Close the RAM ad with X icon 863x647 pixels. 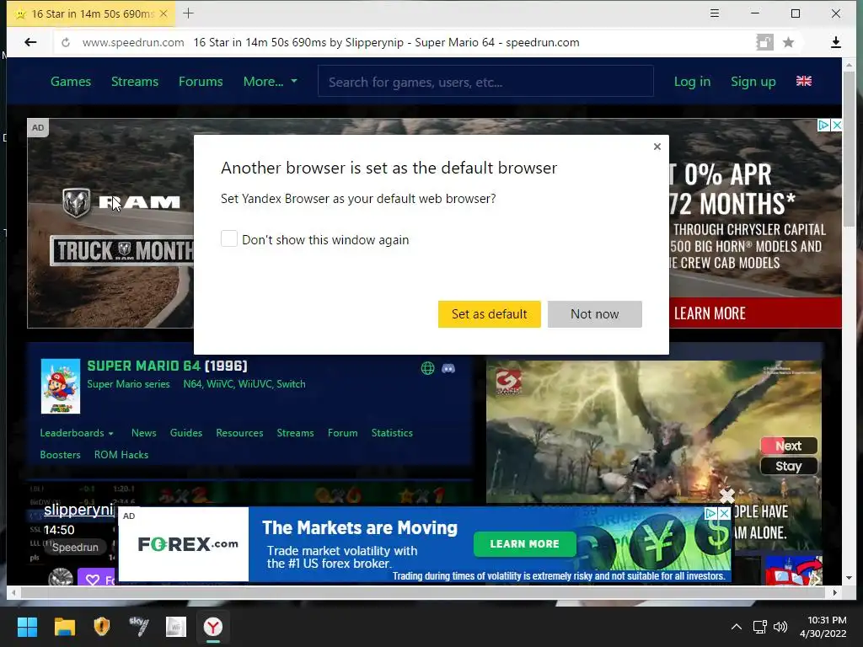[x=837, y=125]
